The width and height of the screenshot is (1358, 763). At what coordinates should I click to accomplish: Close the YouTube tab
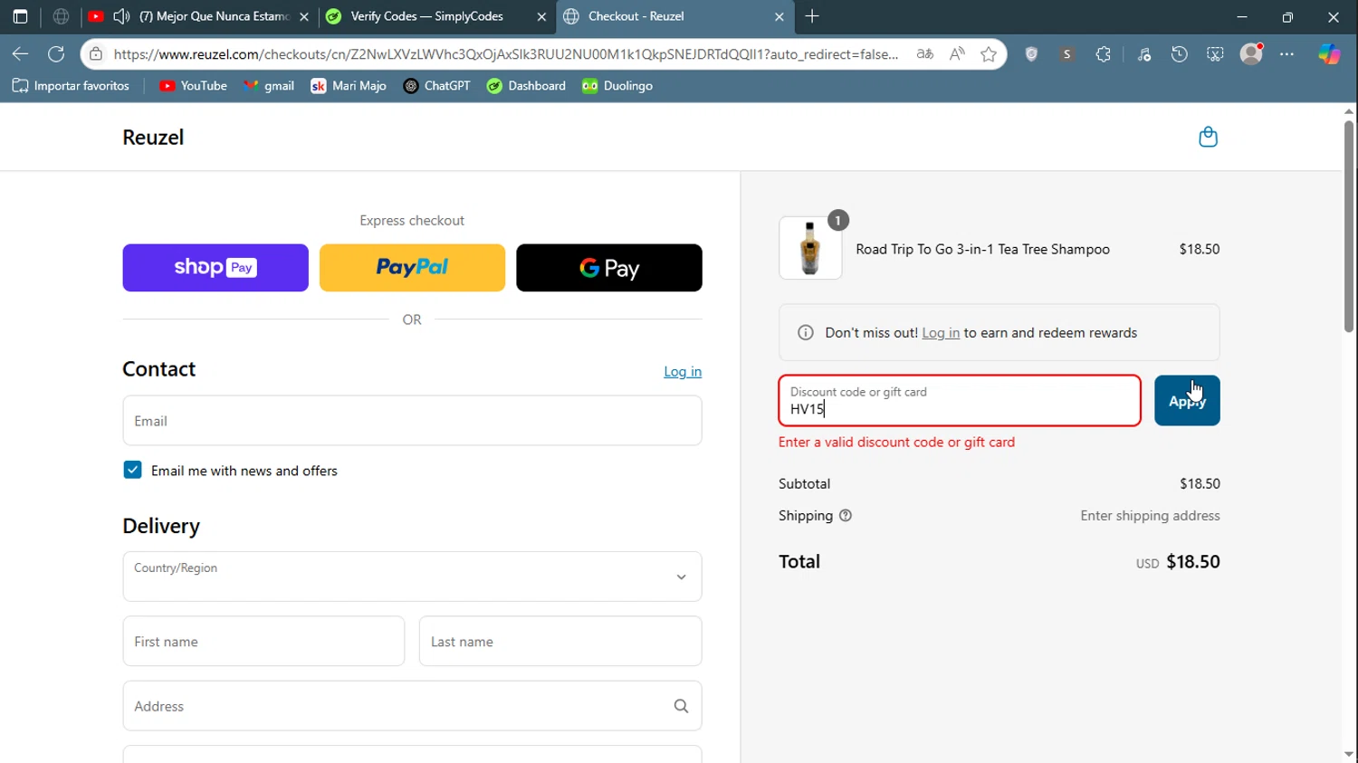(304, 16)
